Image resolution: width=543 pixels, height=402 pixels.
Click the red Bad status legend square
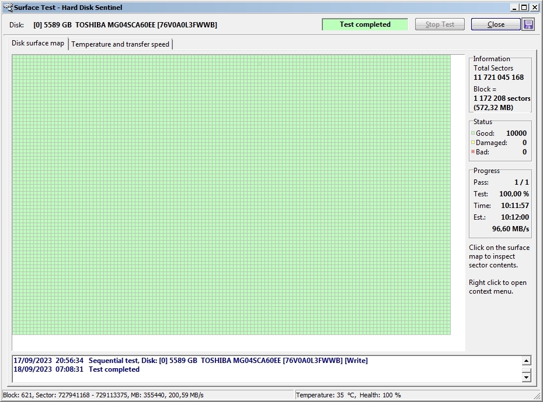pos(473,152)
